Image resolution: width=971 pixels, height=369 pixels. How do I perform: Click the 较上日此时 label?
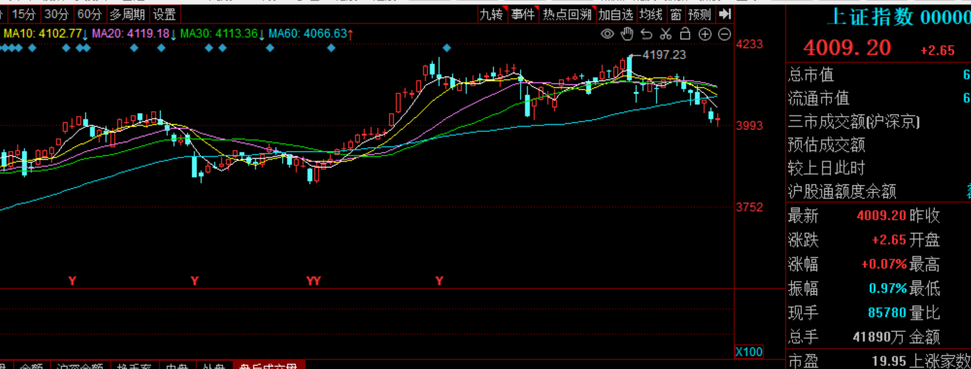826,168
